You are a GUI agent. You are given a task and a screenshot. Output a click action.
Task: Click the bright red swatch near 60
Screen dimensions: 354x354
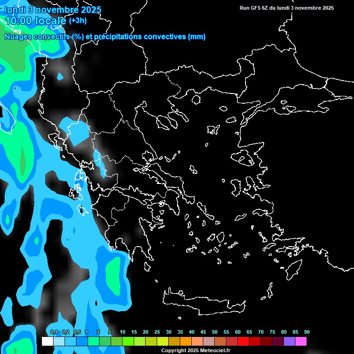(243, 341)
